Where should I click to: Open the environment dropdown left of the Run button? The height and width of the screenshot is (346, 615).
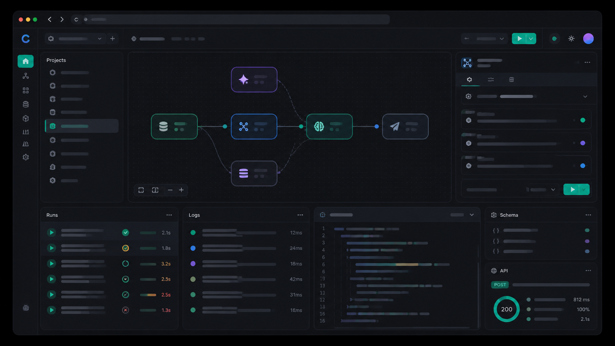(484, 39)
